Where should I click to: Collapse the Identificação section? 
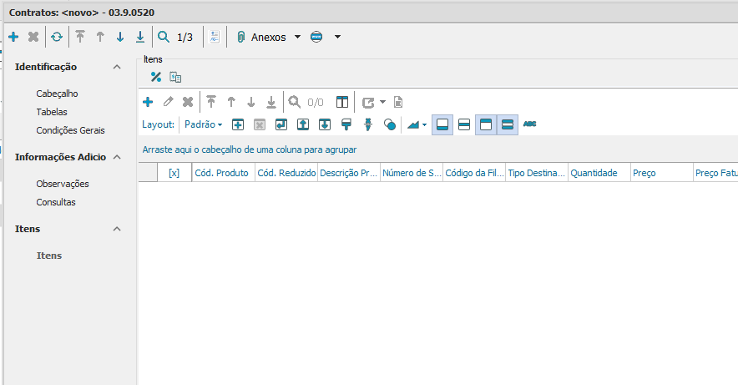point(117,67)
